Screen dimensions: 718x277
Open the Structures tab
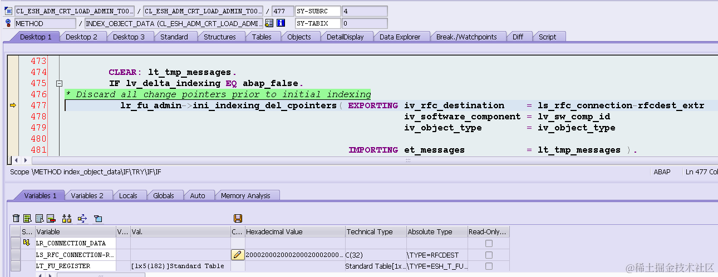click(x=220, y=37)
